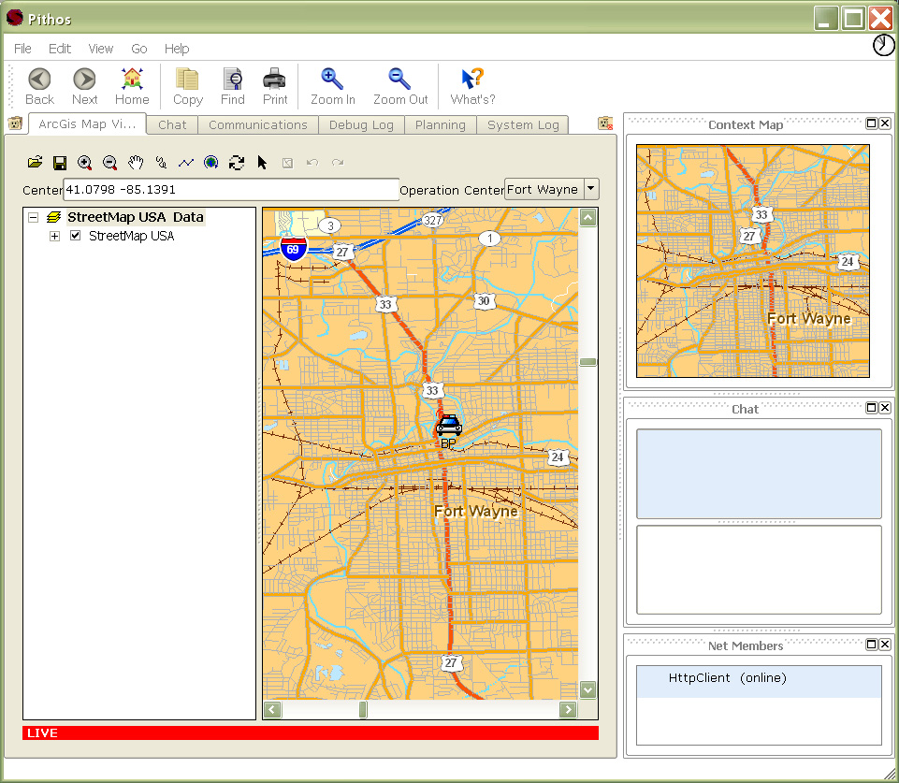The image size is (899, 783).
Task: Switch to the System Log tab
Action: click(x=523, y=125)
